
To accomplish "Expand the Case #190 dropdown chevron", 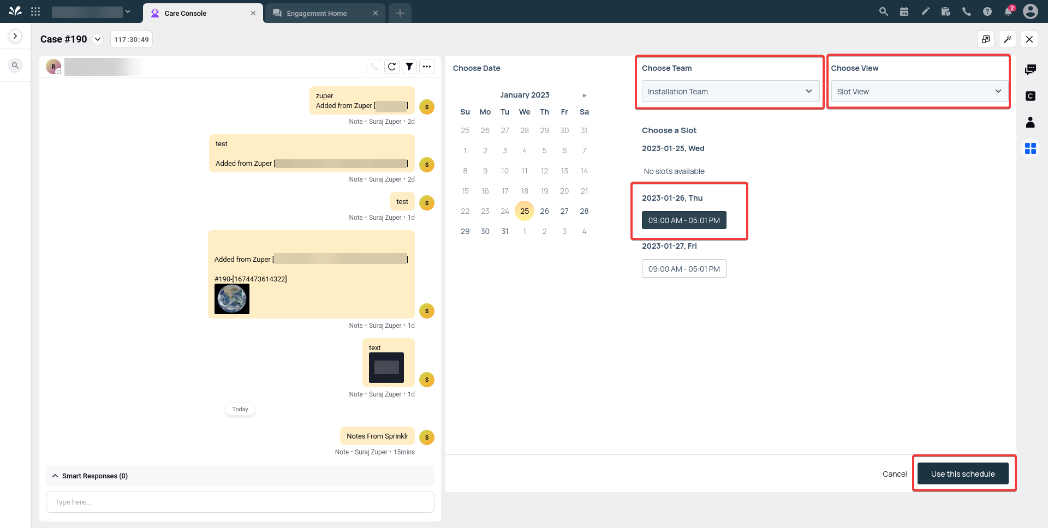I will [98, 39].
